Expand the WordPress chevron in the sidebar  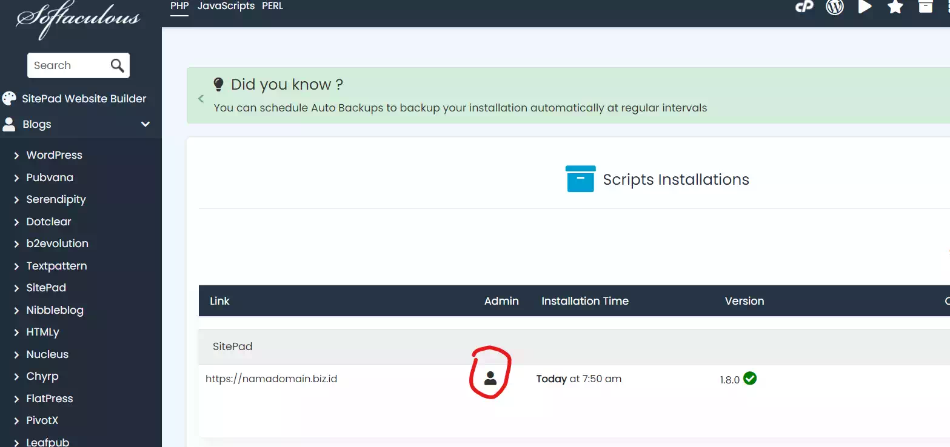17,156
